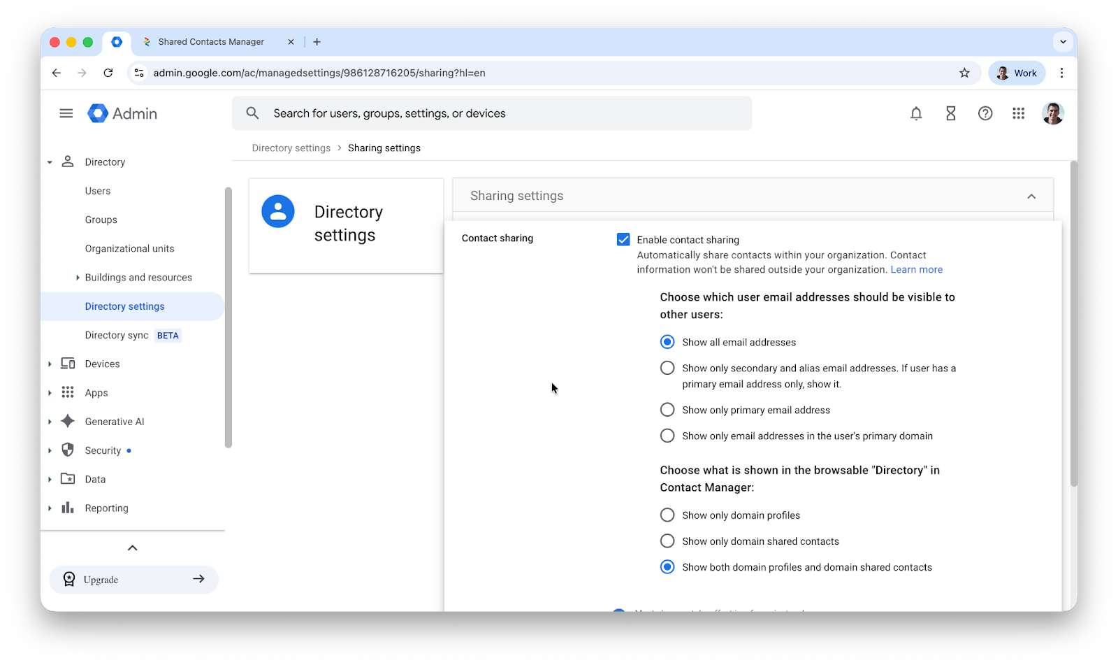Open the notifications bell icon
The width and height of the screenshot is (1118, 665).
(916, 113)
